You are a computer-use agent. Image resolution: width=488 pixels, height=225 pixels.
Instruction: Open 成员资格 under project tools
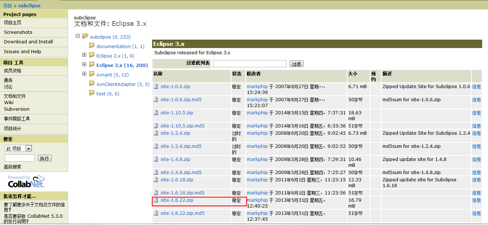(13, 71)
